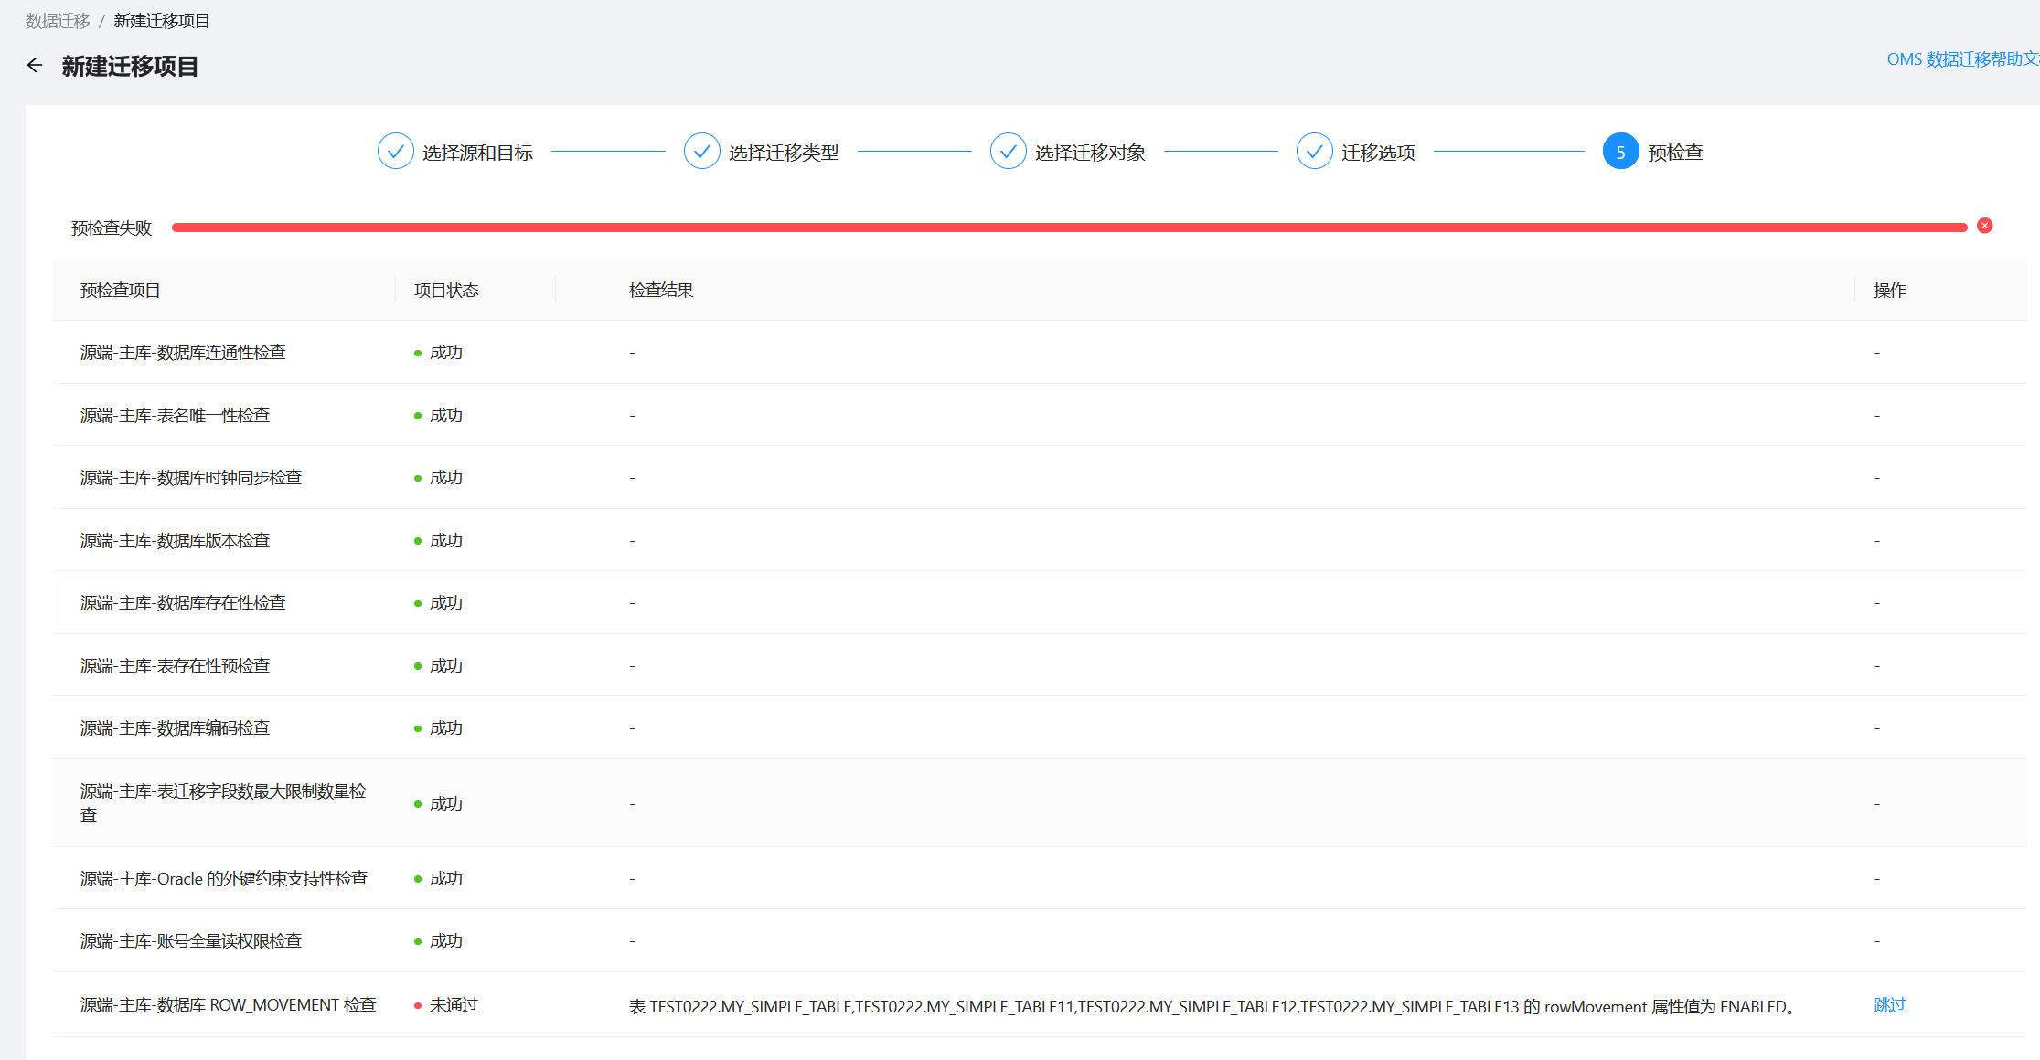
Task: Click the red error icon on progress bar
Action: point(1984,226)
